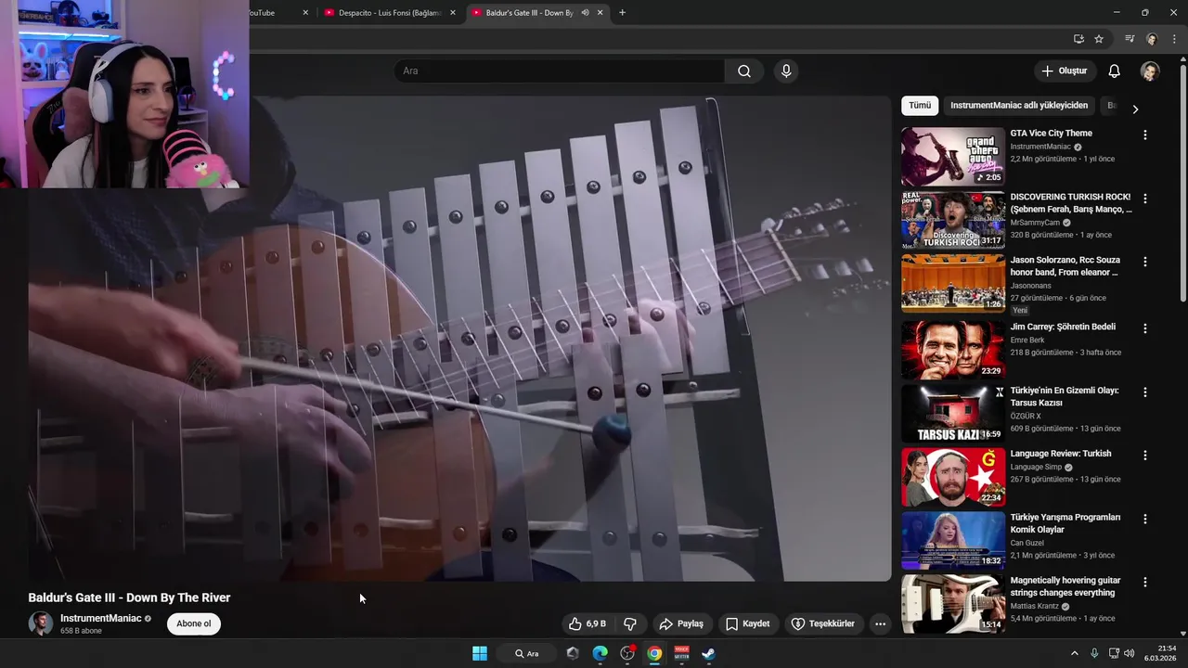Send thanks with Teşekkürler button
Screen dimensions: 1188x668
pyautogui.click(x=822, y=623)
